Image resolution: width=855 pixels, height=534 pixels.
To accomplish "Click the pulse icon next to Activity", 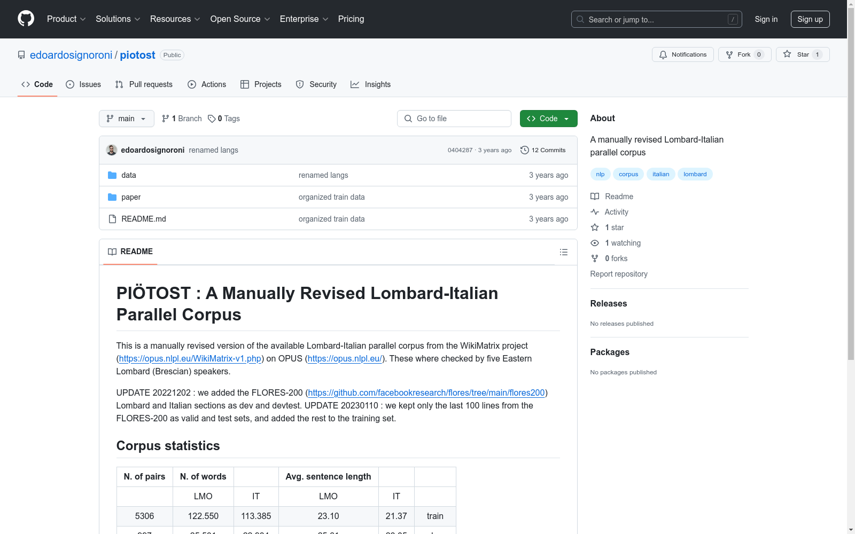I will [595, 212].
